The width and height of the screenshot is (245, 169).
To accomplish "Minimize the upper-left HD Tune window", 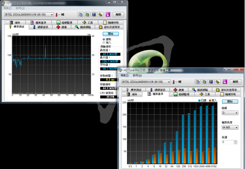I will point(109,2).
